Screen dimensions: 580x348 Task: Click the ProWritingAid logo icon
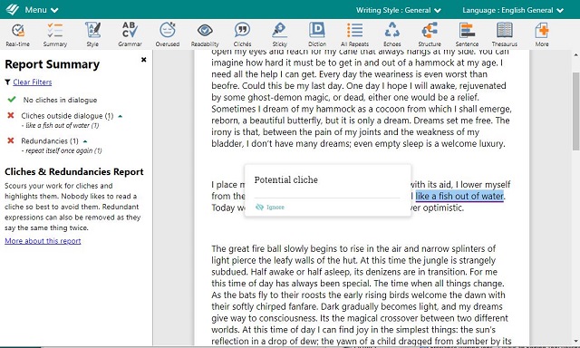[x=12, y=9]
